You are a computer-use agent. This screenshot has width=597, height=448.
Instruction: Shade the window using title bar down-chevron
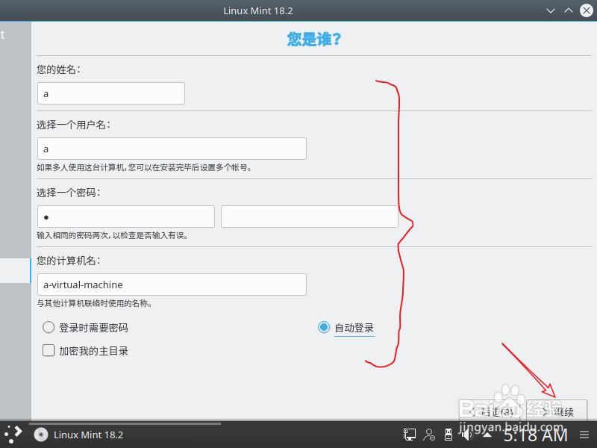click(x=551, y=10)
